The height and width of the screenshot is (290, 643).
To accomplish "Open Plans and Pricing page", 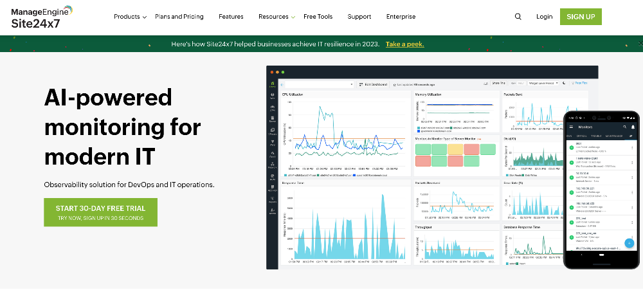I will tap(179, 17).
